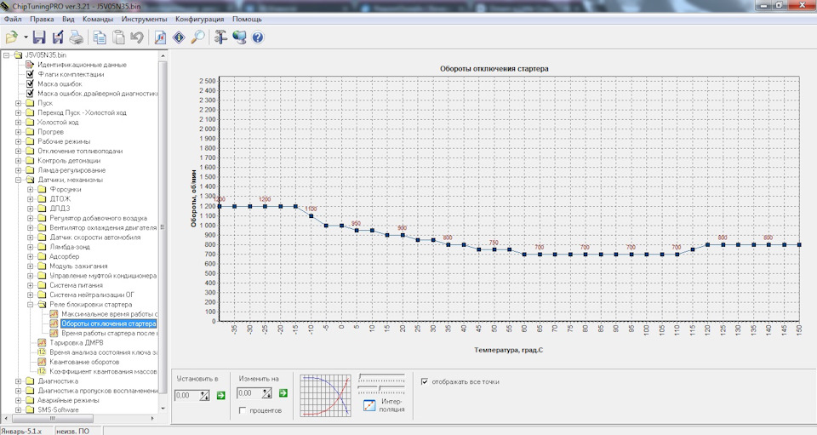Open the 'Файл' menu
Image resolution: width=817 pixels, height=435 pixels.
13,20
